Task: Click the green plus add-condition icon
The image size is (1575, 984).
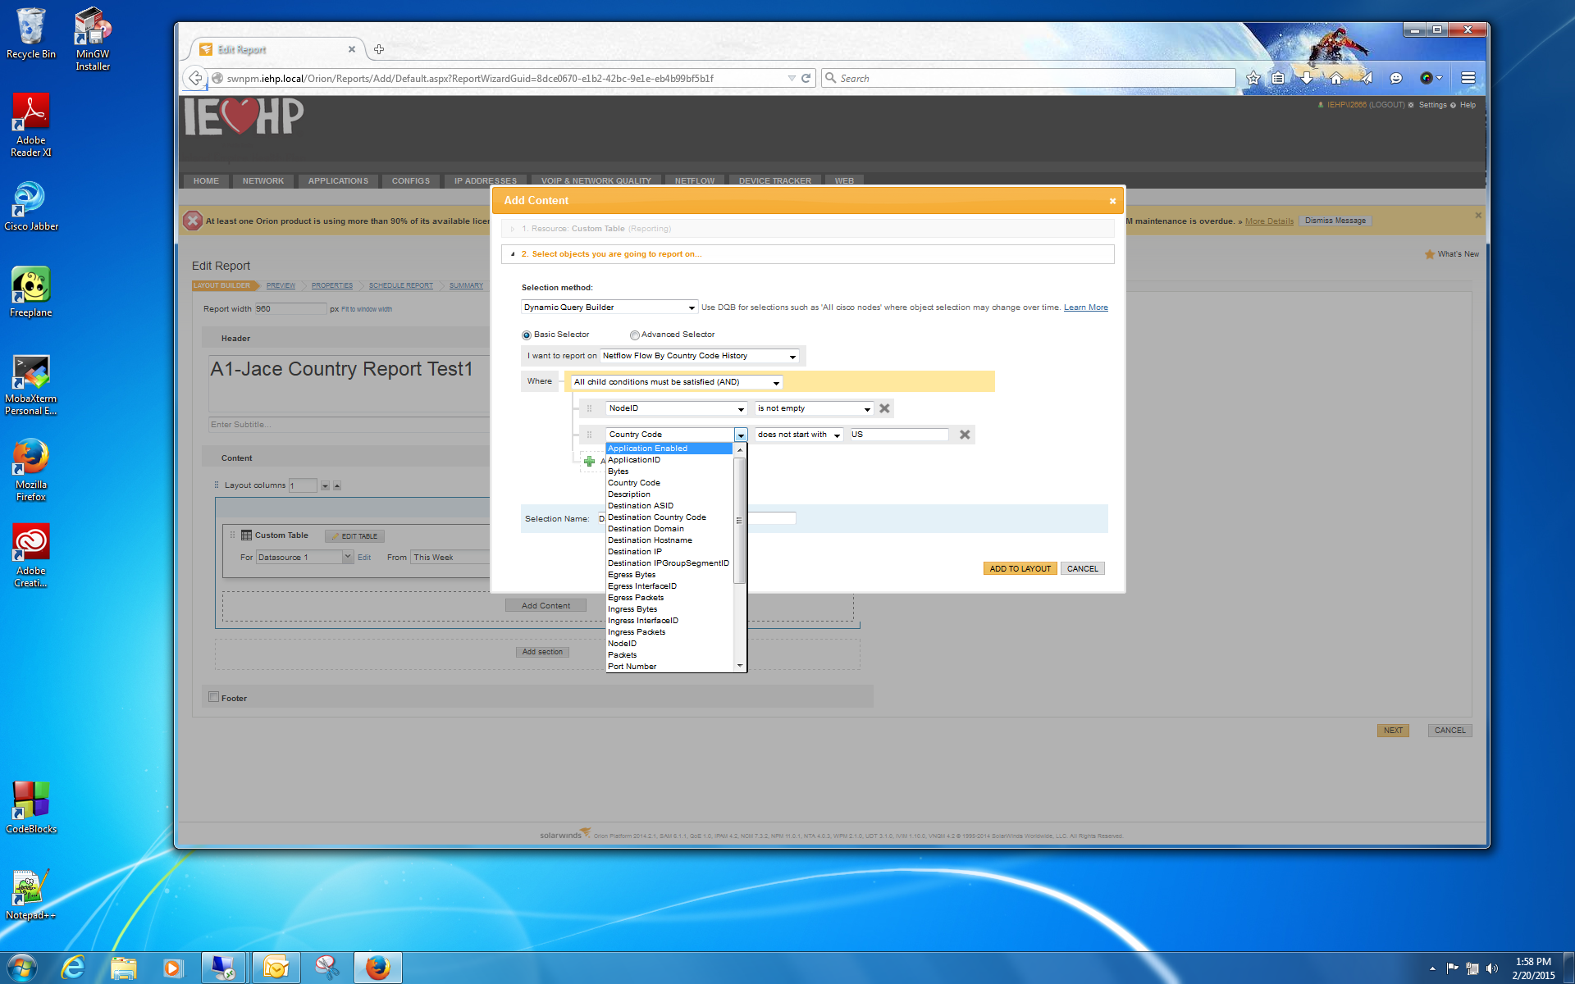Action: tap(589, 462)
